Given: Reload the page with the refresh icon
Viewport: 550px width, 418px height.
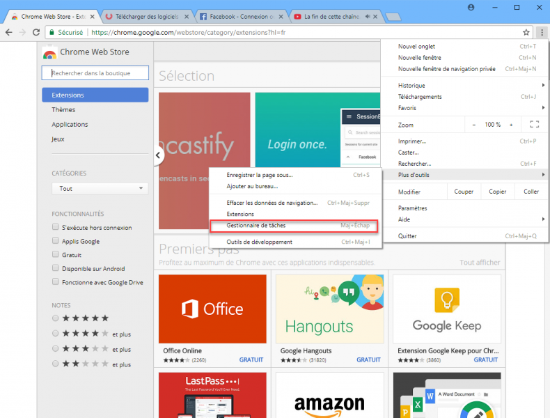Looking at the screenshot, I should point(36,32).
